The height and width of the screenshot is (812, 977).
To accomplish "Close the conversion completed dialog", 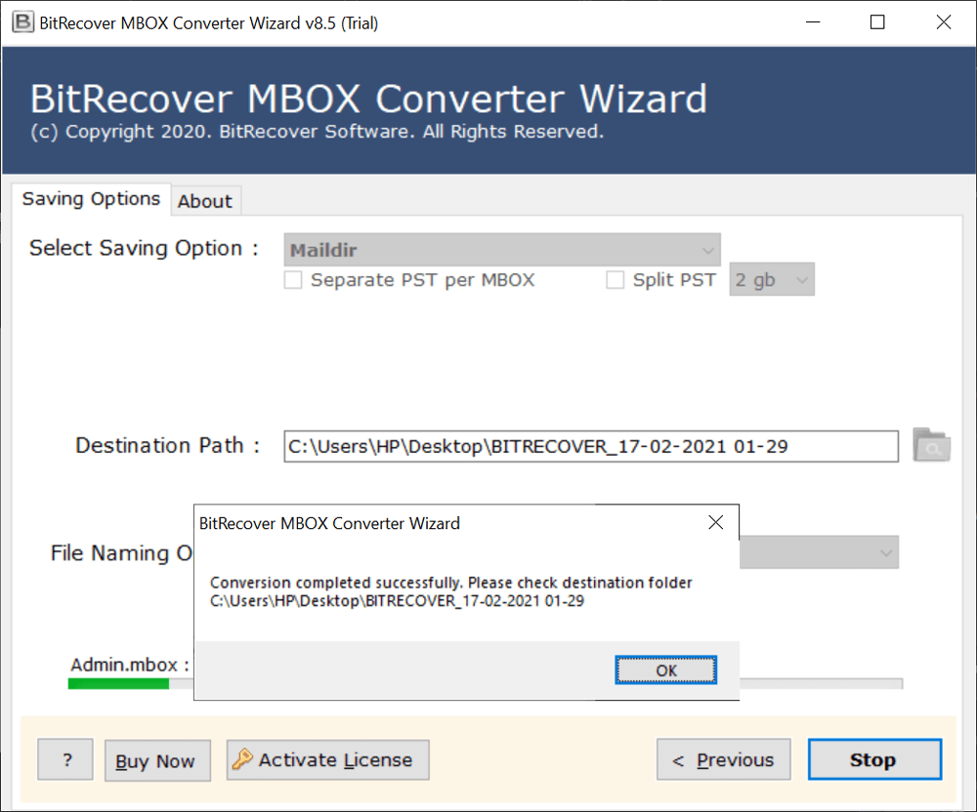I will tap(716, 523).
